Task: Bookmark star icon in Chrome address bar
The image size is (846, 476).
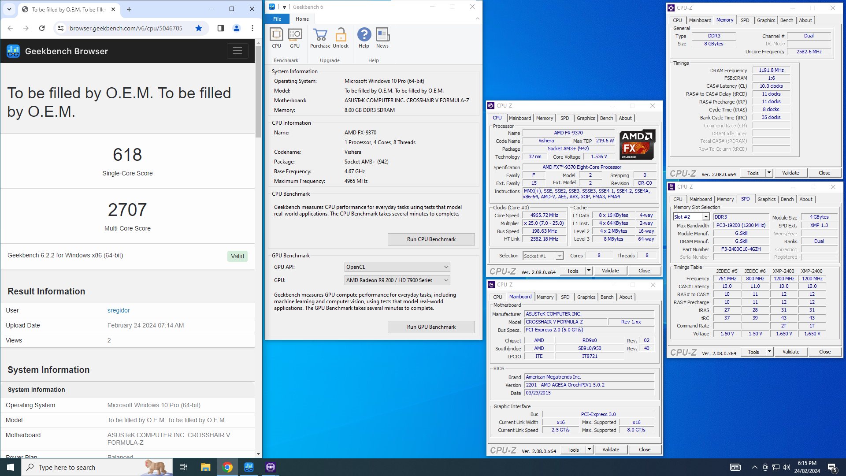Action: click(x=199, y=28)
